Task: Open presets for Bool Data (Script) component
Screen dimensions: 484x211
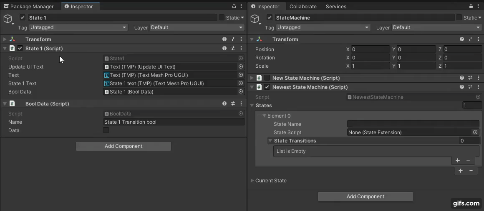Action: pos(233,104)
